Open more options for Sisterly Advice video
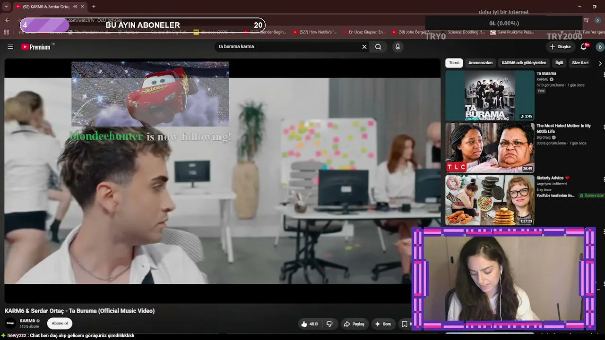The width and height of the screenshot is (605, 340). coord(604,179)
